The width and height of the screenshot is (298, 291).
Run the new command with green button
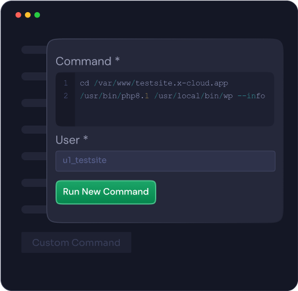point(106,192)
